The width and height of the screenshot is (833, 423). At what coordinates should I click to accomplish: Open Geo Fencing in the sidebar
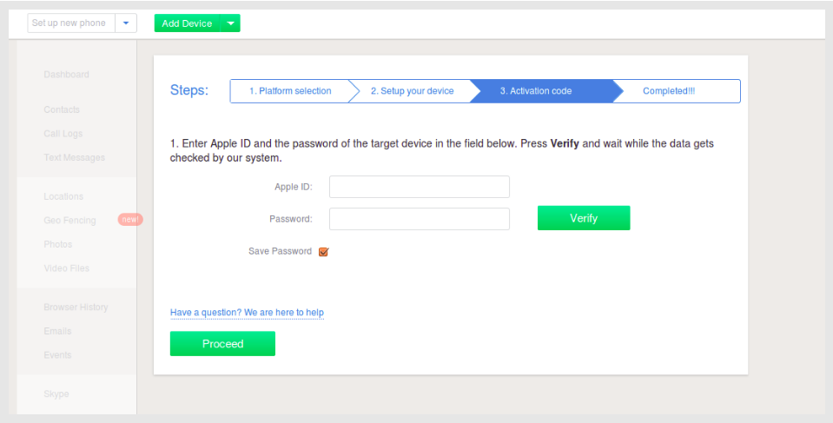69,221
